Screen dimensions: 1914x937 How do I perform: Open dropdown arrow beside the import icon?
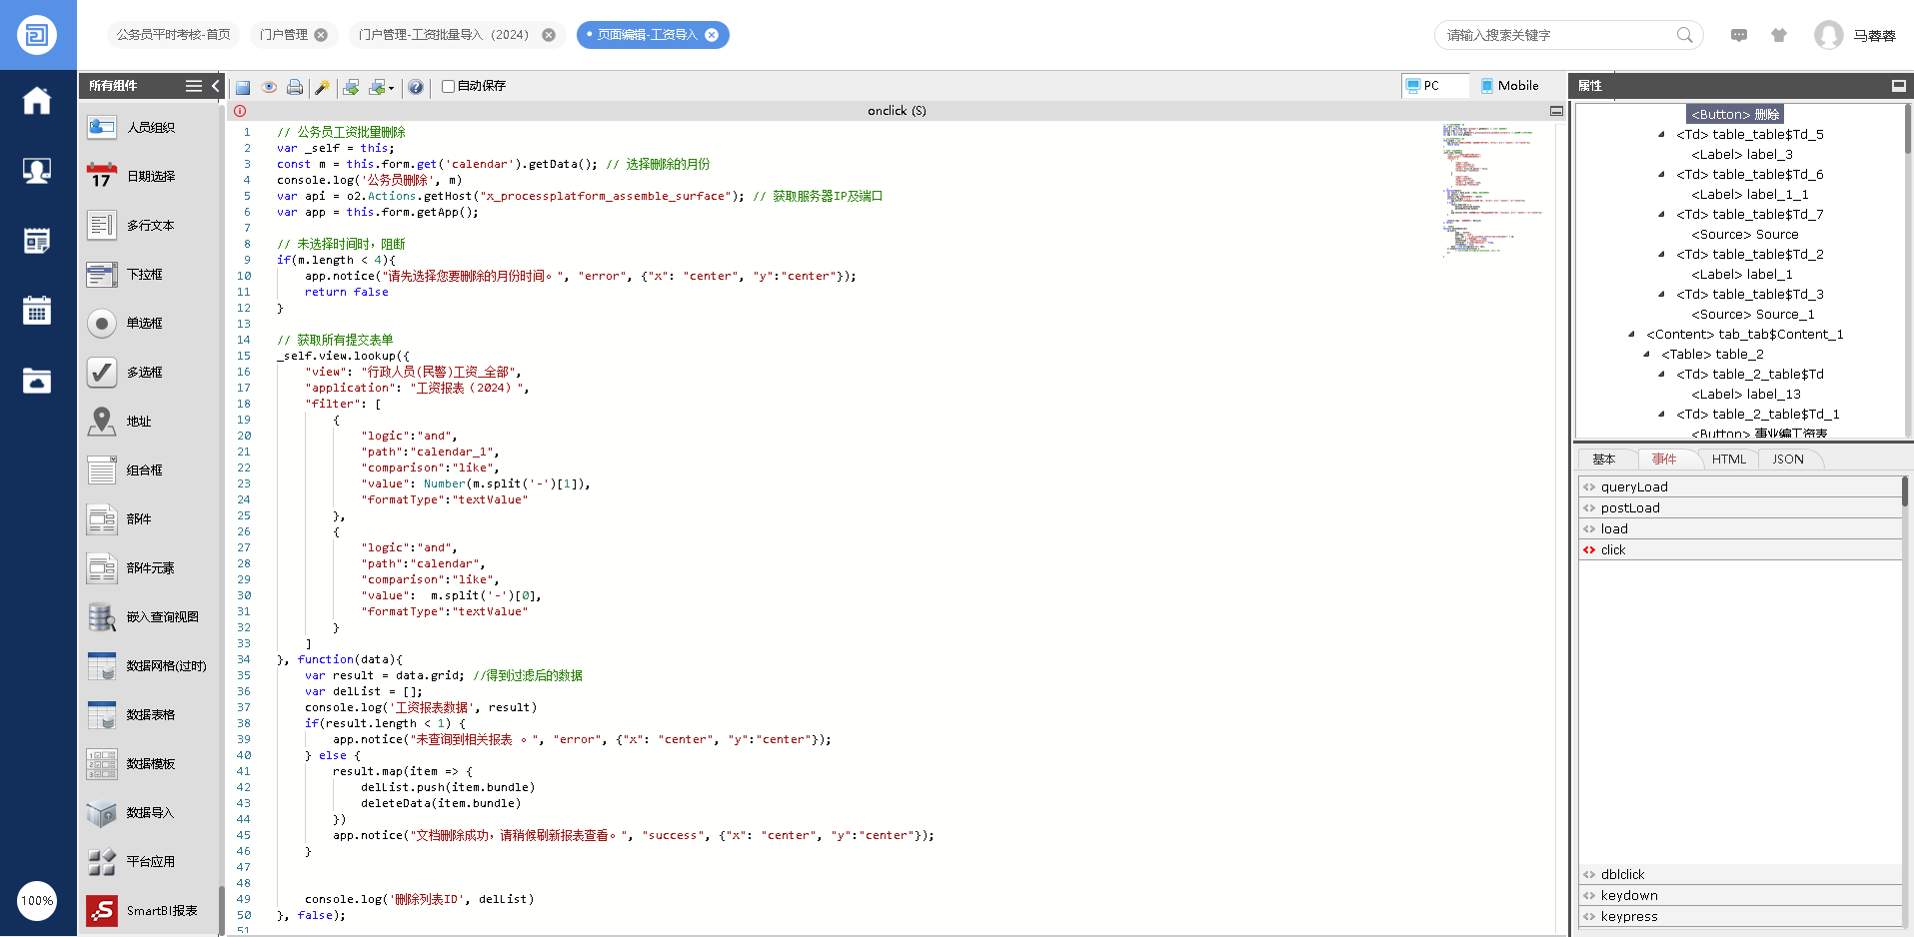pos(391,88)
